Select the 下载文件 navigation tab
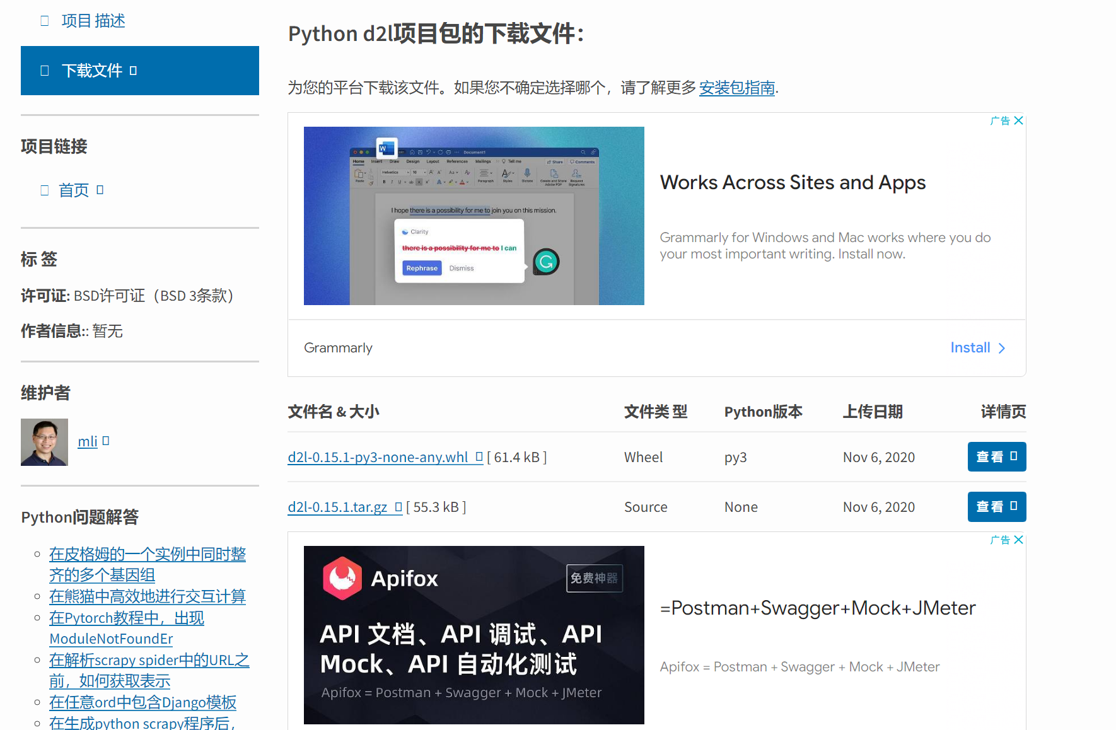This screenshot has height=730, width=1116. pyautogui.click(x=92, y=71)
